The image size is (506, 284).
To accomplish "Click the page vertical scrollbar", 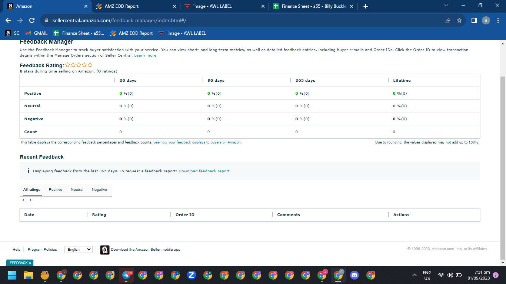I will point(503,167).
